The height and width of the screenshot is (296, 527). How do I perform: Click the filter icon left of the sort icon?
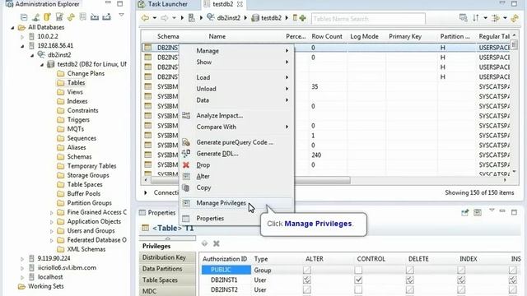463,18
